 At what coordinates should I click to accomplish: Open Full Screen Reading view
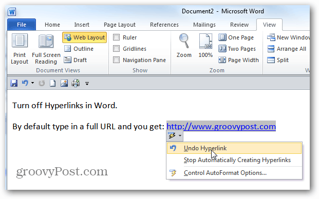tap(46, 49)
